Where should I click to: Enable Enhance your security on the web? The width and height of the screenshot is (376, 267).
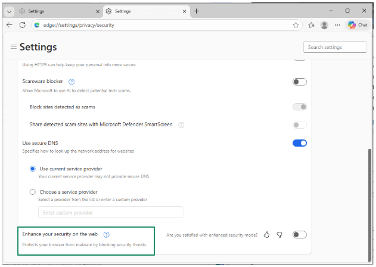pyautogui.click(x=299, y=235)
